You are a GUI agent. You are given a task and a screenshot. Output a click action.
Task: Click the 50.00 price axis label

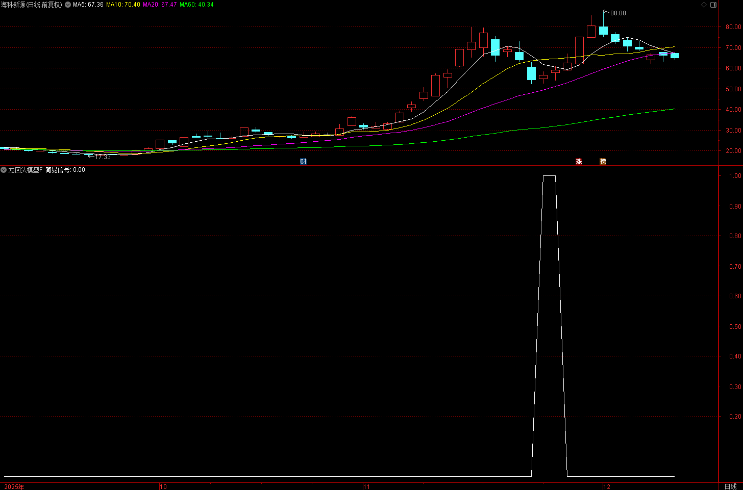pyautogui.click(x=734, y=89)
